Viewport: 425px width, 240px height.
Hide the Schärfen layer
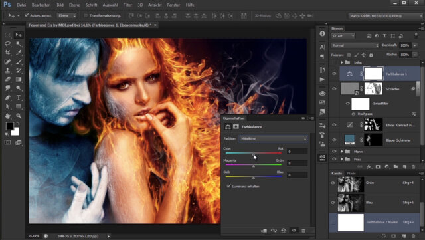click(334, 89)
